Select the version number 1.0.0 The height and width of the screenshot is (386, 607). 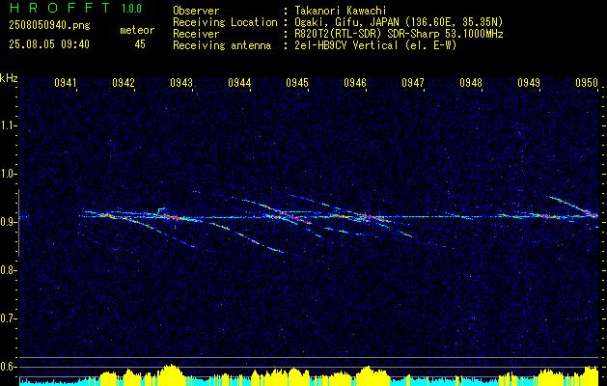pyautogui.click(x=131, y=9)
